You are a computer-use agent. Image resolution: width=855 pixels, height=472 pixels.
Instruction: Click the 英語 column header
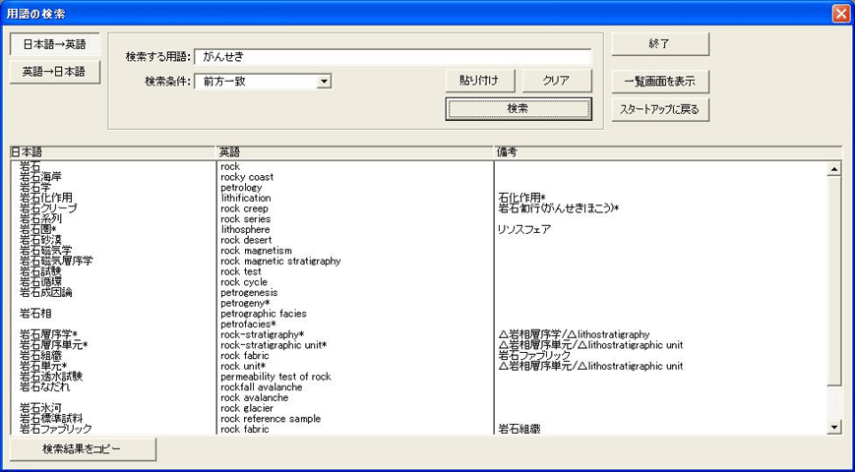(x=353, y=152)
